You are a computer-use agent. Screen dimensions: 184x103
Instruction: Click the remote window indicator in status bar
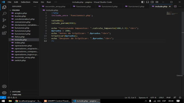tap(3, 98)
